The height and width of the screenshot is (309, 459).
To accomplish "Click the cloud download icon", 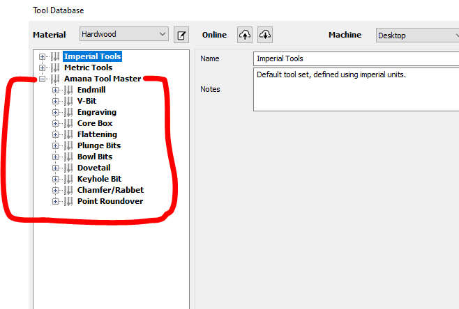I will pos(265,35).
